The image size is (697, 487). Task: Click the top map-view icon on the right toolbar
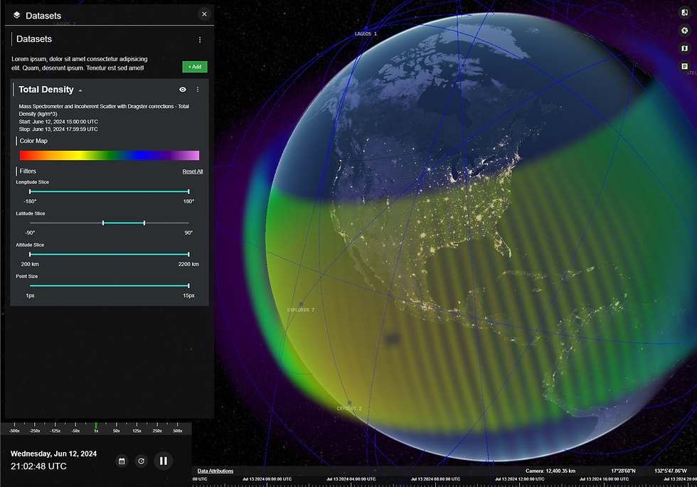(684, 13)
